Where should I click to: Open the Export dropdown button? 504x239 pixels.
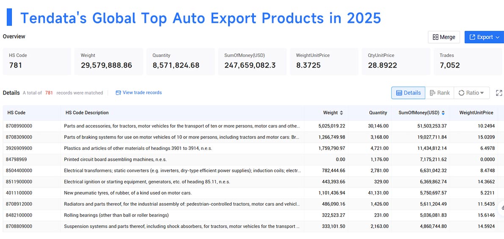[484, 37]
